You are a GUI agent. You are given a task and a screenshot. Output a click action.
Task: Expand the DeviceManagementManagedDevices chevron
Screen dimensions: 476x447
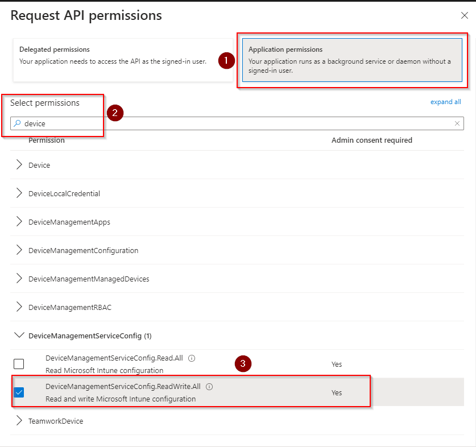pyautogui.click(x=19, y=279)
